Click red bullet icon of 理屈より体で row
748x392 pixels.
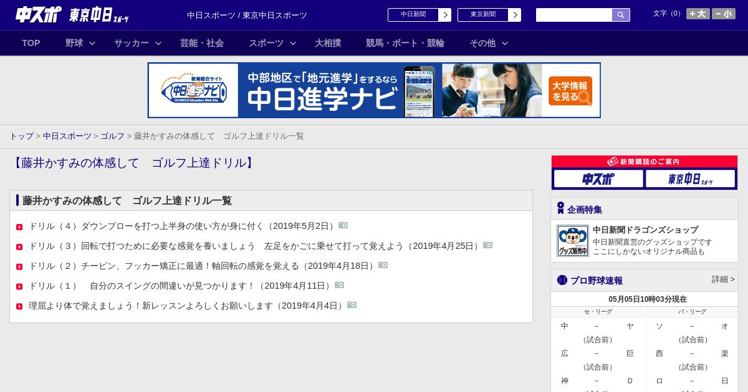click(x=19, y=307)
